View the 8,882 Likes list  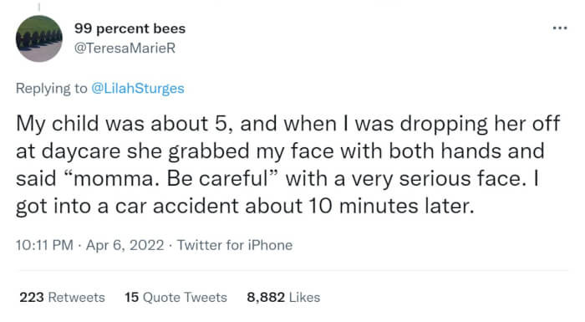tap(283, 298)
